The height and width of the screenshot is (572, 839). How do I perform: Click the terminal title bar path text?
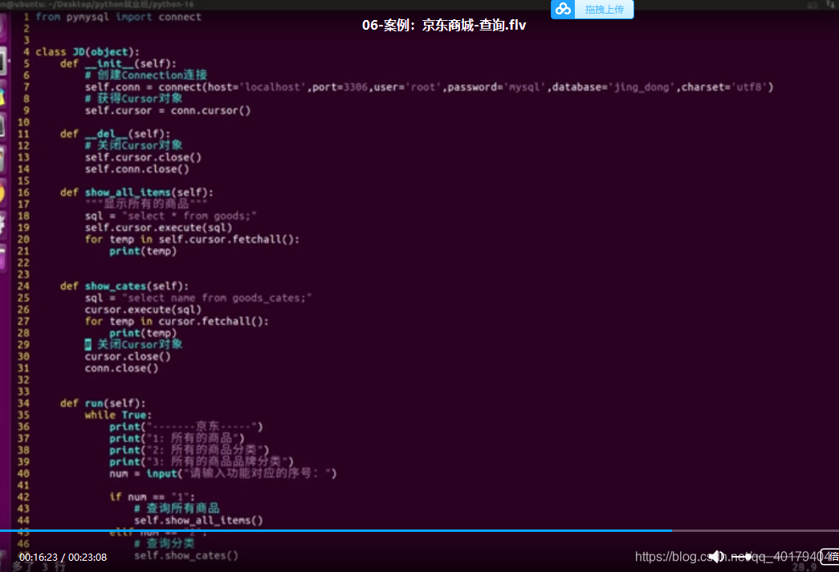click(x=97, y=4)
